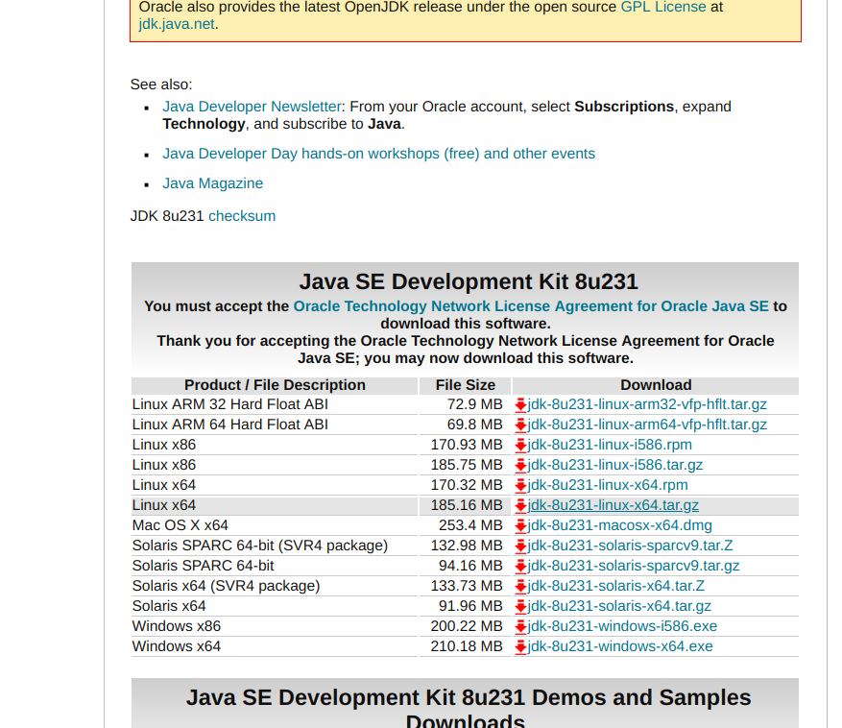Click download arrow icon for jdk-8u231-solaris-sparcv9.tar.gz
The height and width of the screenshot is (728, 842).
click(520, 567)
